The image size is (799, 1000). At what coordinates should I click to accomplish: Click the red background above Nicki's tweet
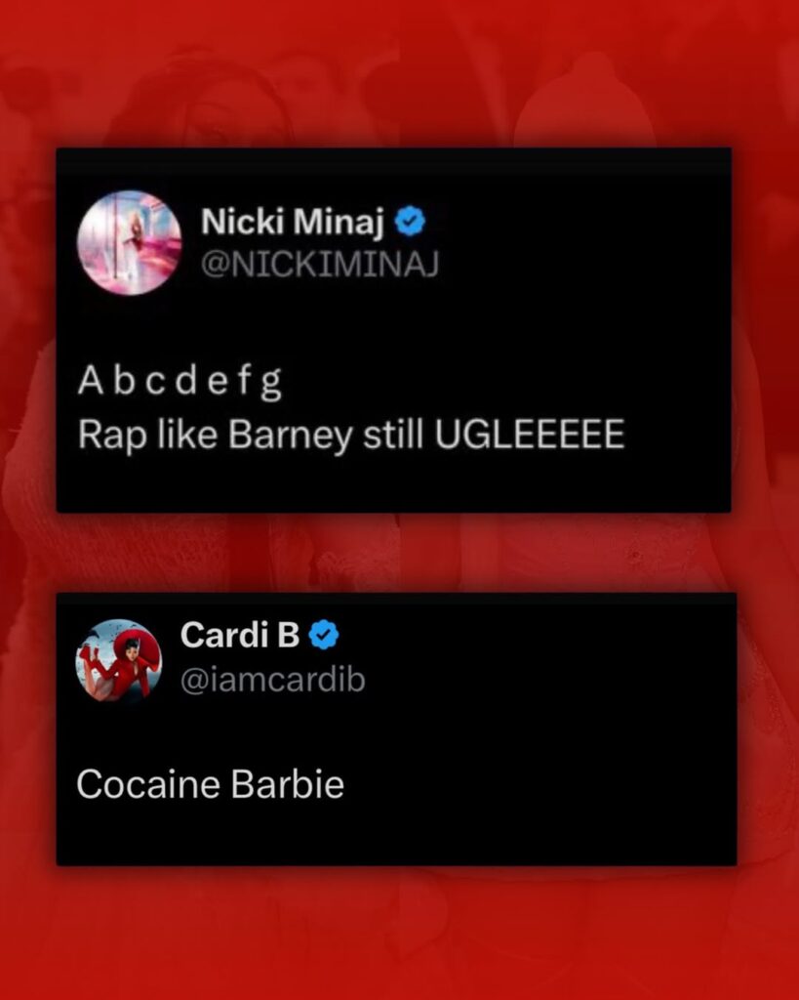click(395, 73)
